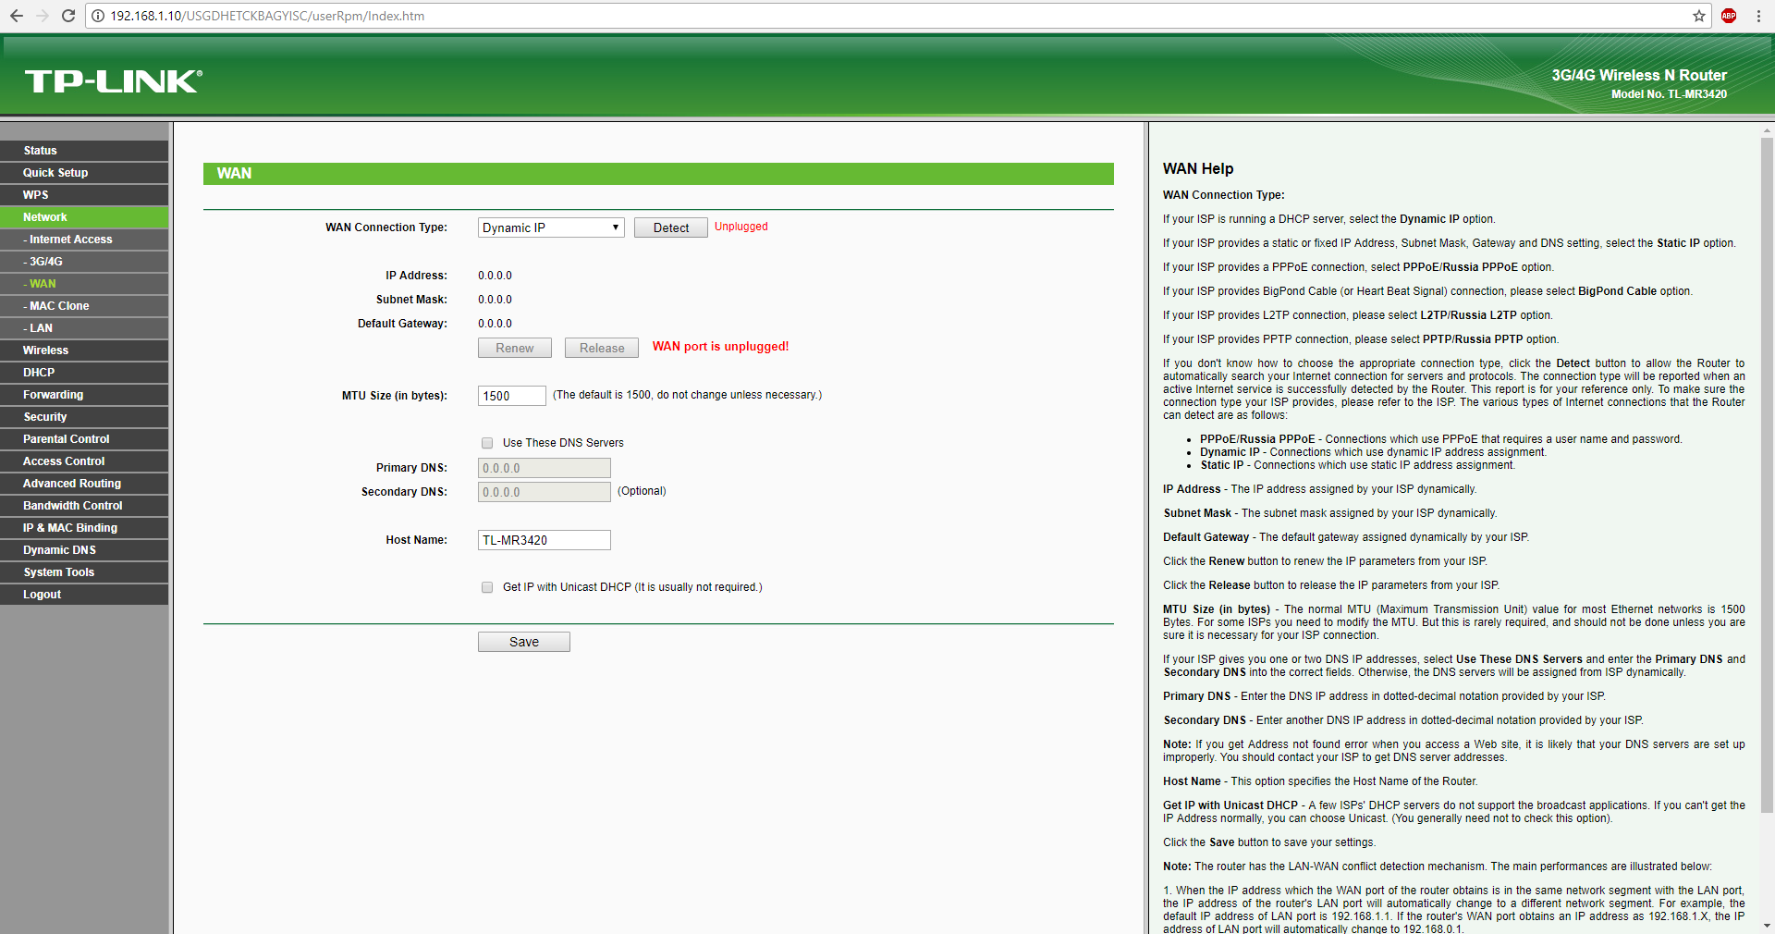1775x934 pixels.
Task: Reload the router page
Action: point(67,16)
